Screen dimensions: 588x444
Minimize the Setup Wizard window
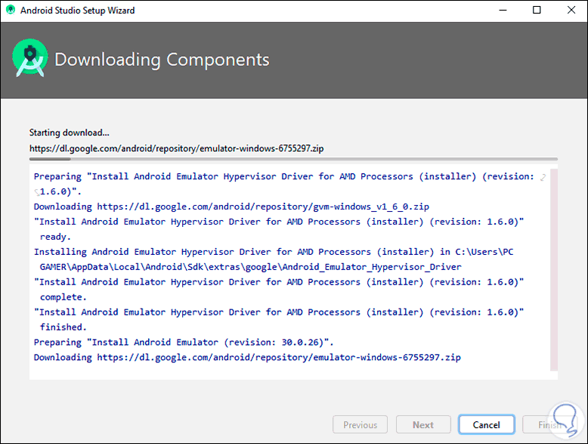tap(501, 11)
